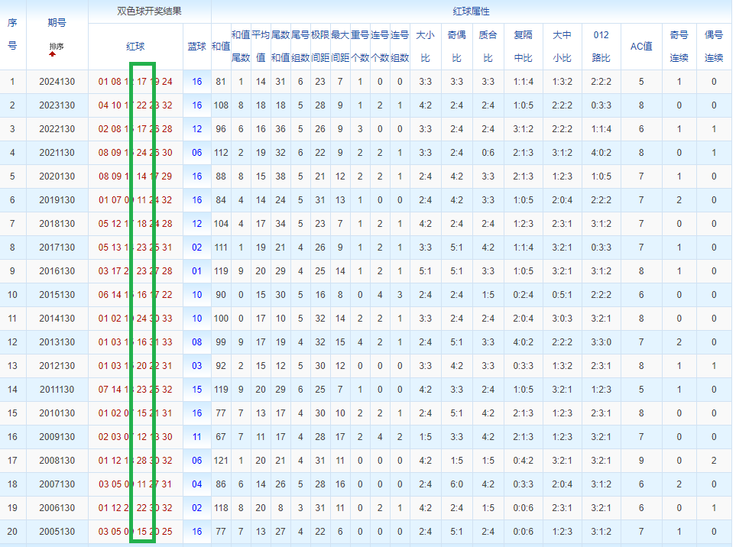
Task: Click 012路比 value 4:0:2 in row 2021130
Action: pyautogui.click(x=601, y=153)
